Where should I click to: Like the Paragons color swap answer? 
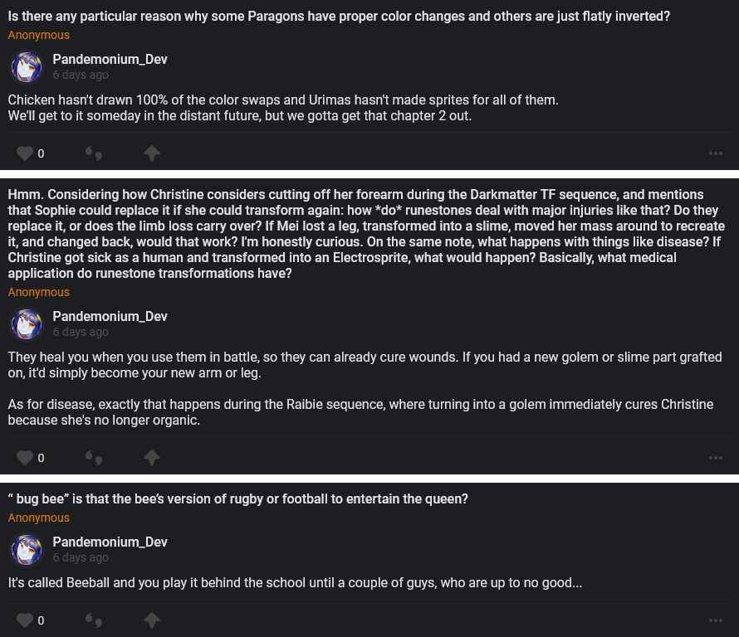pos(25,153)
